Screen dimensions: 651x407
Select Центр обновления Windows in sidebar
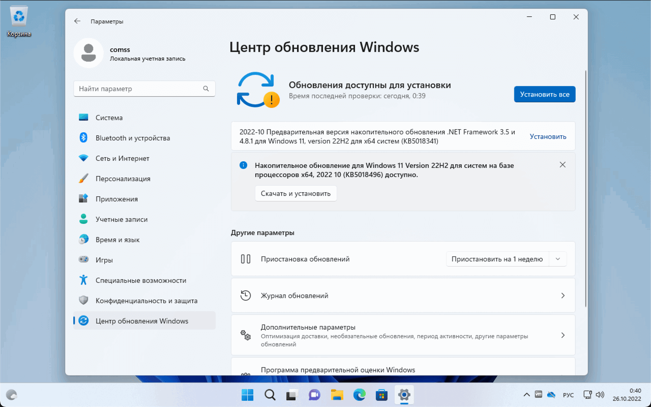point(144,321)
